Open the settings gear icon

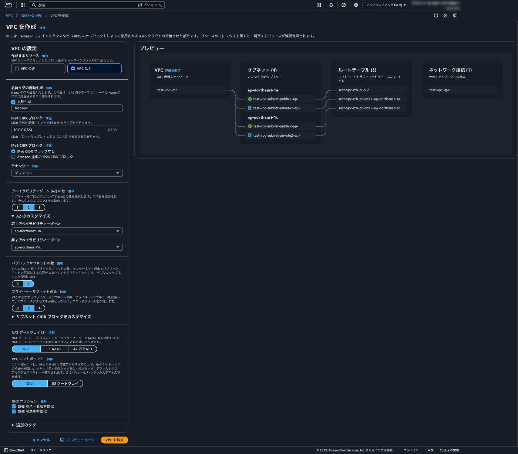pyautogui.click(x=356, y=5)
